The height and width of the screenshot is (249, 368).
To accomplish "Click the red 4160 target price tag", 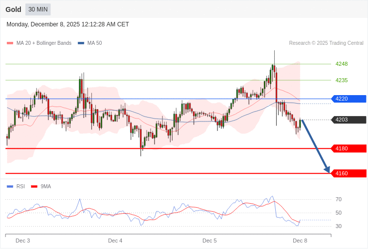I will 349,173.
